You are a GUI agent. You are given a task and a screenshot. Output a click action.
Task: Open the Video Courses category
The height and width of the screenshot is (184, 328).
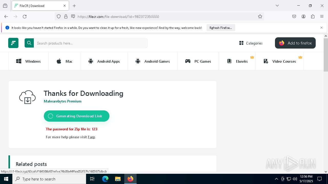280,61
